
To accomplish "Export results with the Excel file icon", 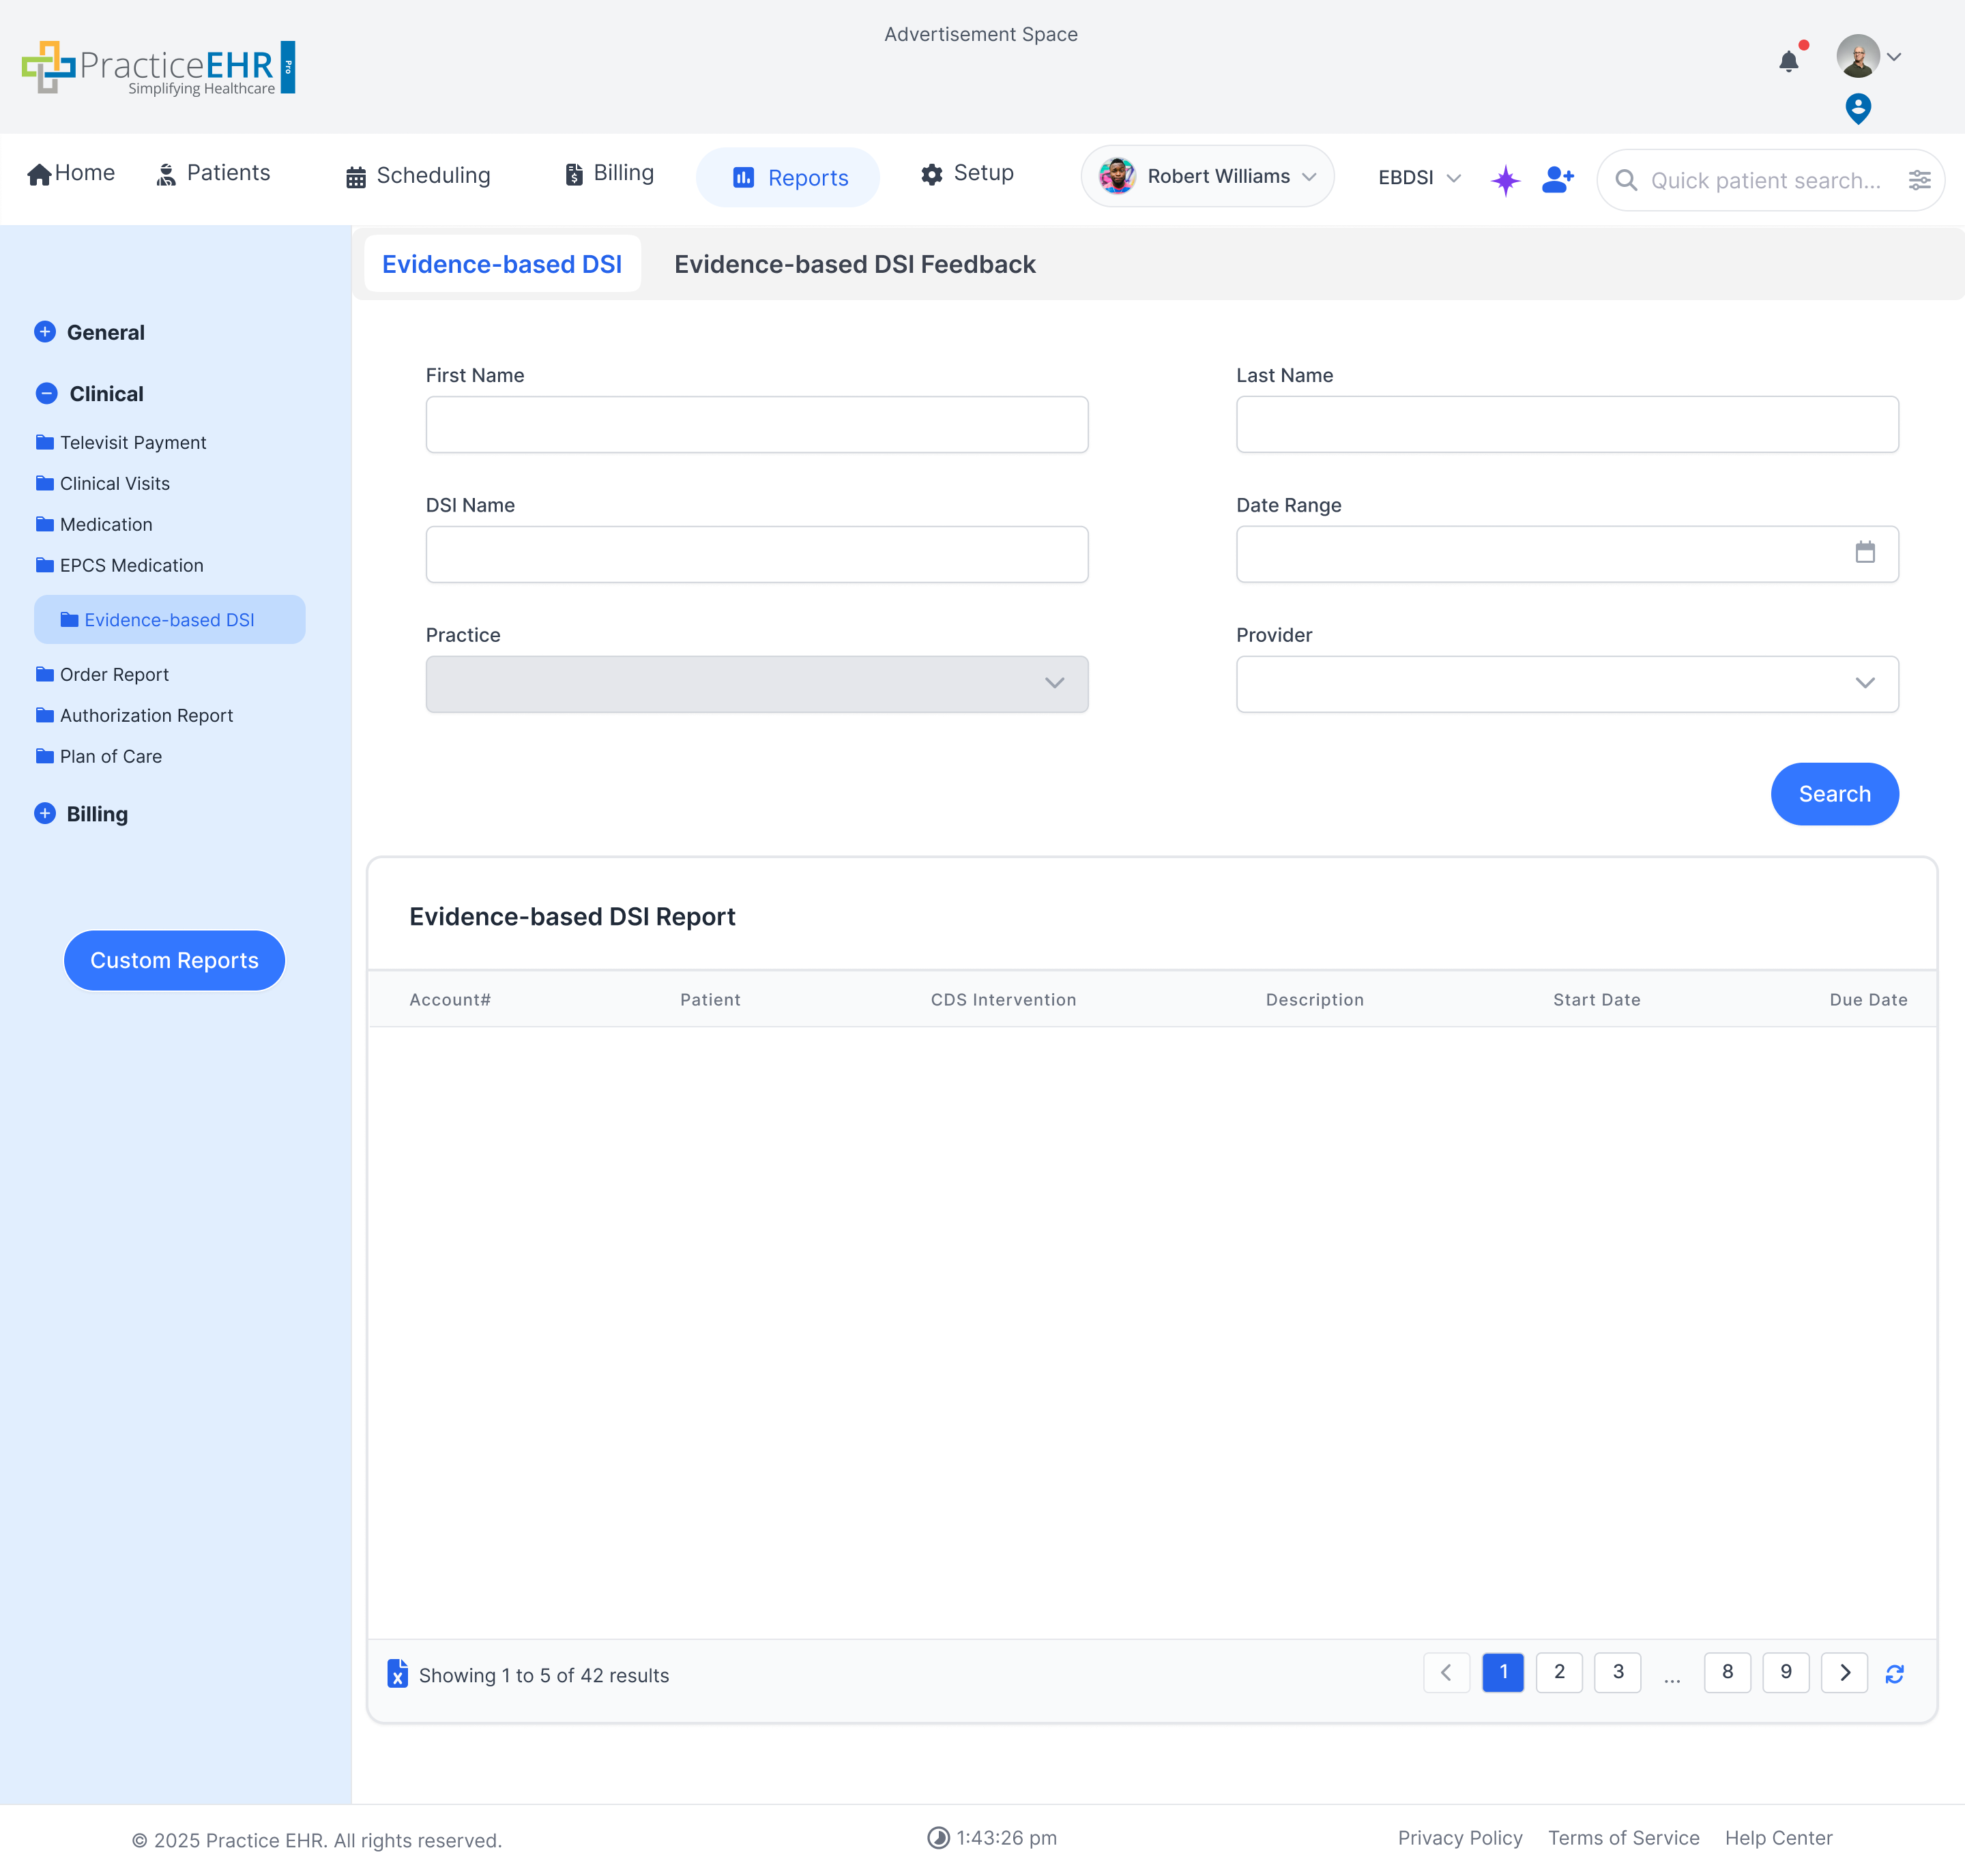I will coord(397,1674).
